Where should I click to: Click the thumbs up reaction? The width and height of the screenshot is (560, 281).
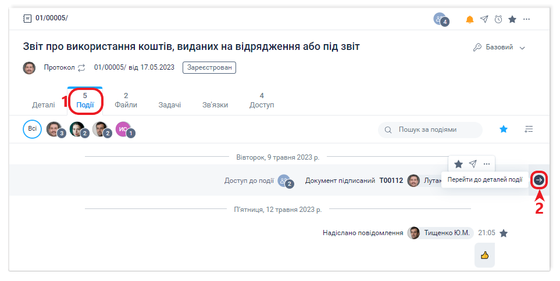click(484, 255)
